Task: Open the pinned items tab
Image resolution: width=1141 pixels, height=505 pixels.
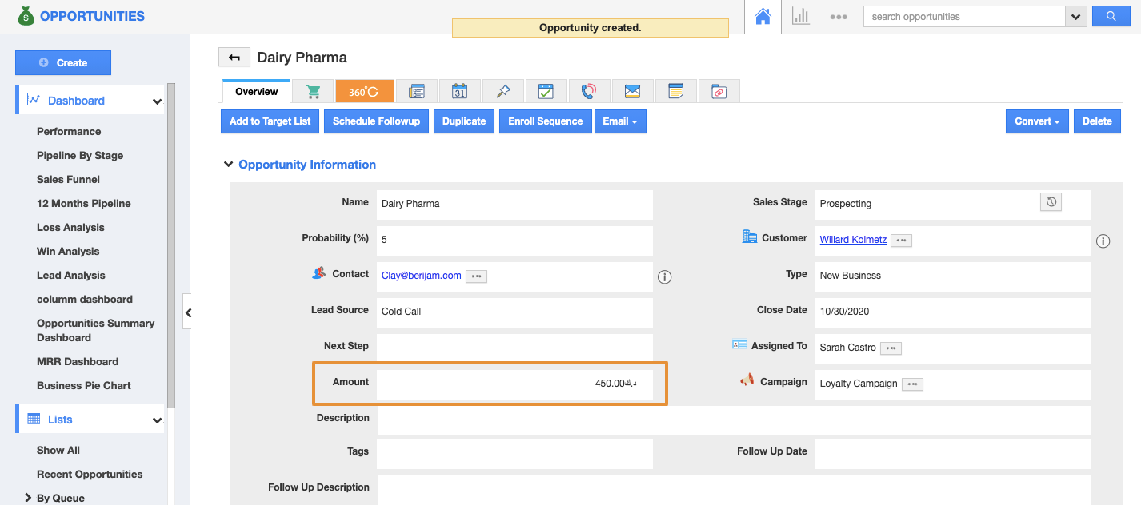Action: (x=503, y=92)
